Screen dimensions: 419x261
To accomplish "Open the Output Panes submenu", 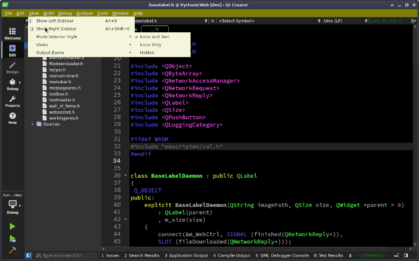I will 50,53.
